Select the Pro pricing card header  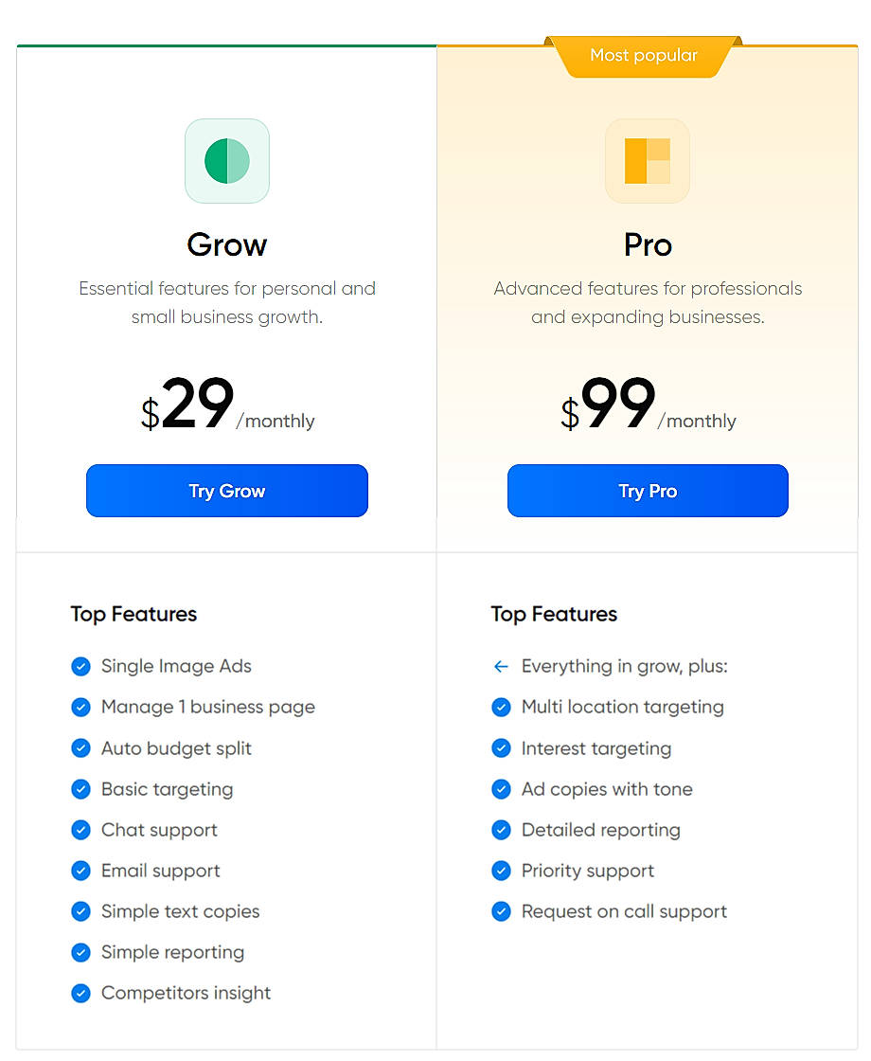pyautogui.click(x=648, y=244)
